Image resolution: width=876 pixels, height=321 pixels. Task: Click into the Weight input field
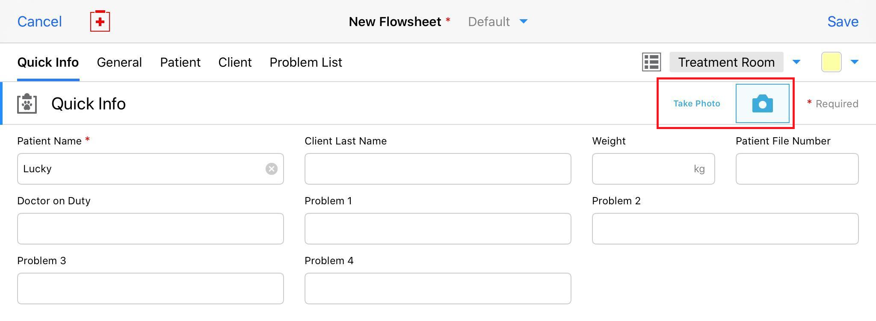coord(642,169)
